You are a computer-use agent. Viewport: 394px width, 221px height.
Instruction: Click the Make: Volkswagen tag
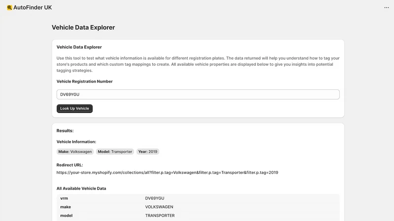[x=75, y=152]
